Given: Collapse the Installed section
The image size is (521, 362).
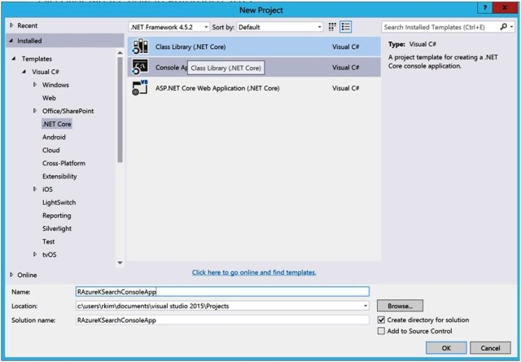Looking at the screenshot, I should [11, 41].
